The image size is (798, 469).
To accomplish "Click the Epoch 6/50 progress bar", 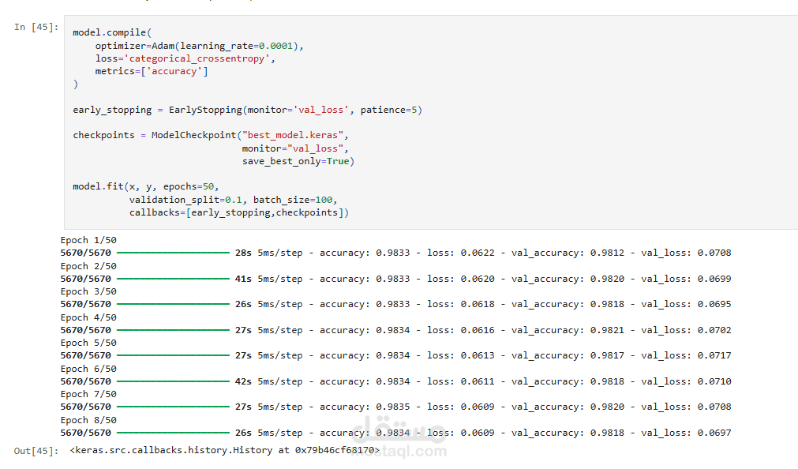I will (173, 381).
